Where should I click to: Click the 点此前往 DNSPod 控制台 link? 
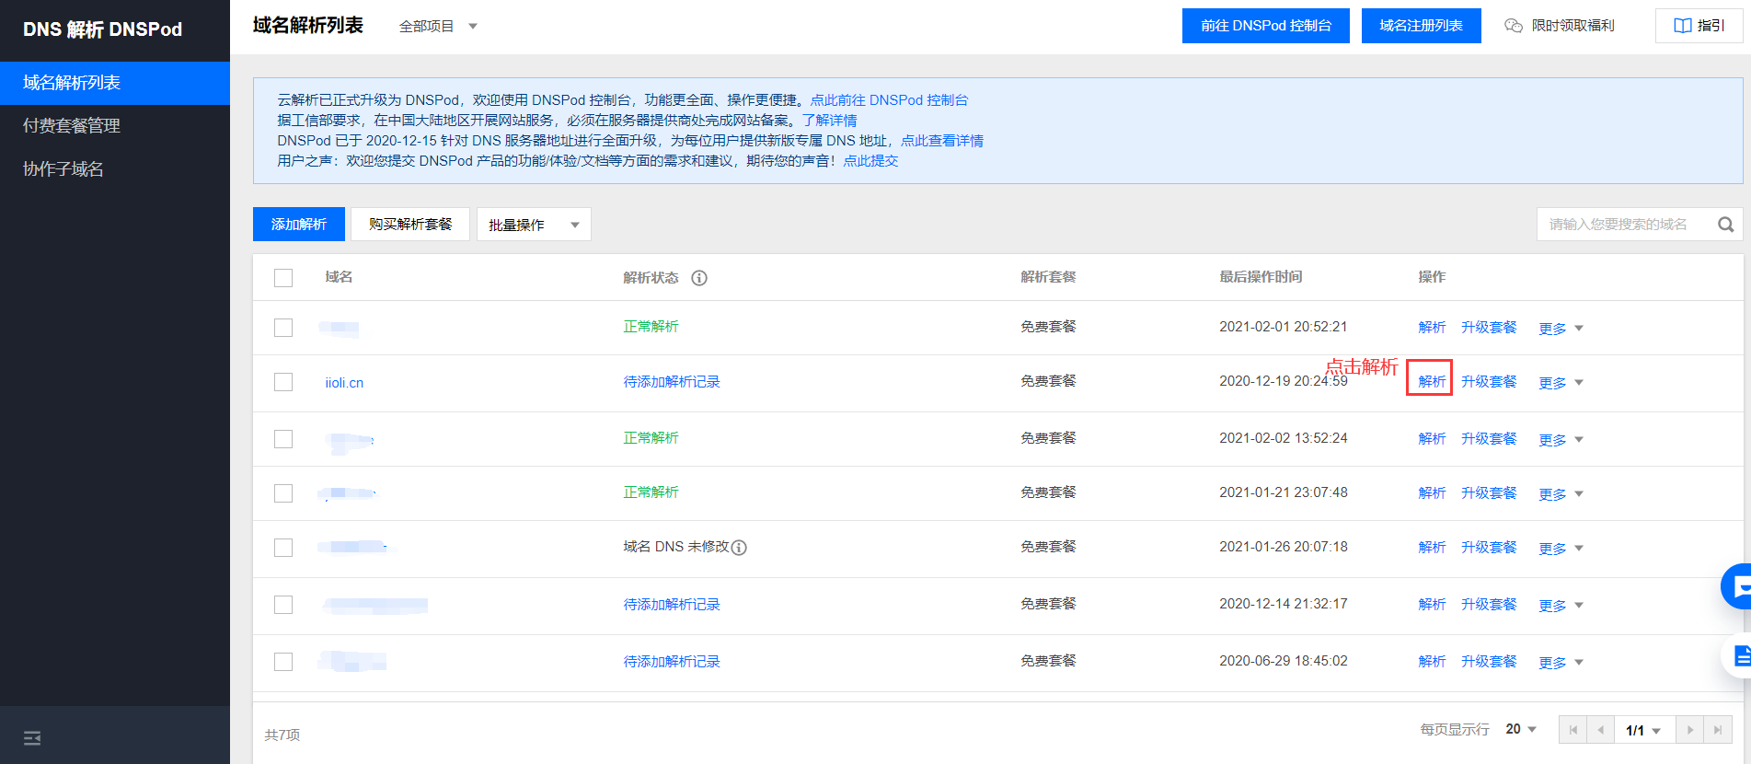pos(889,100)
